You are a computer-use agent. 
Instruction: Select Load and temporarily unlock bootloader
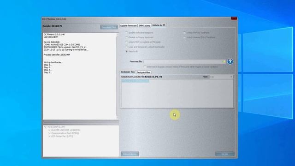[x=127, y=47]
